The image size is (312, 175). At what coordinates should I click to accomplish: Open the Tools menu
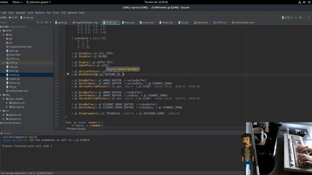[56, 13]
